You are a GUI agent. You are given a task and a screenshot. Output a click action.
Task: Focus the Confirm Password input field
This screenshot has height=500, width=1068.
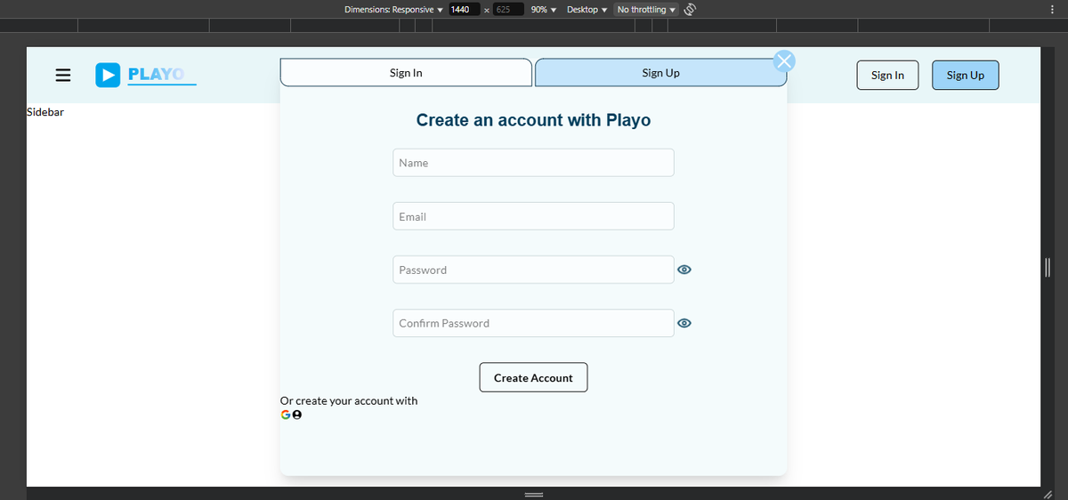click(533, 323)
